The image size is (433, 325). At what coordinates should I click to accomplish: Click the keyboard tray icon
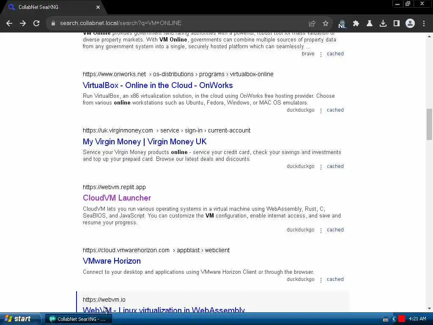click(x=386, y=319)
